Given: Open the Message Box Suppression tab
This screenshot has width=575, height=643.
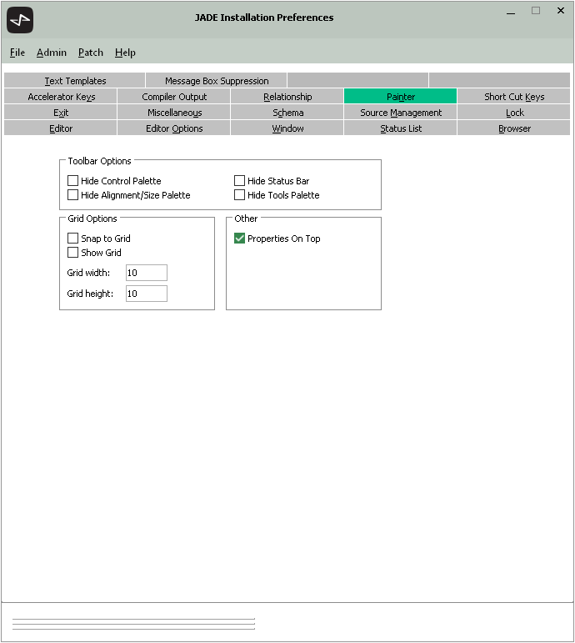Looking at the screenshot, I should [217, 81].
